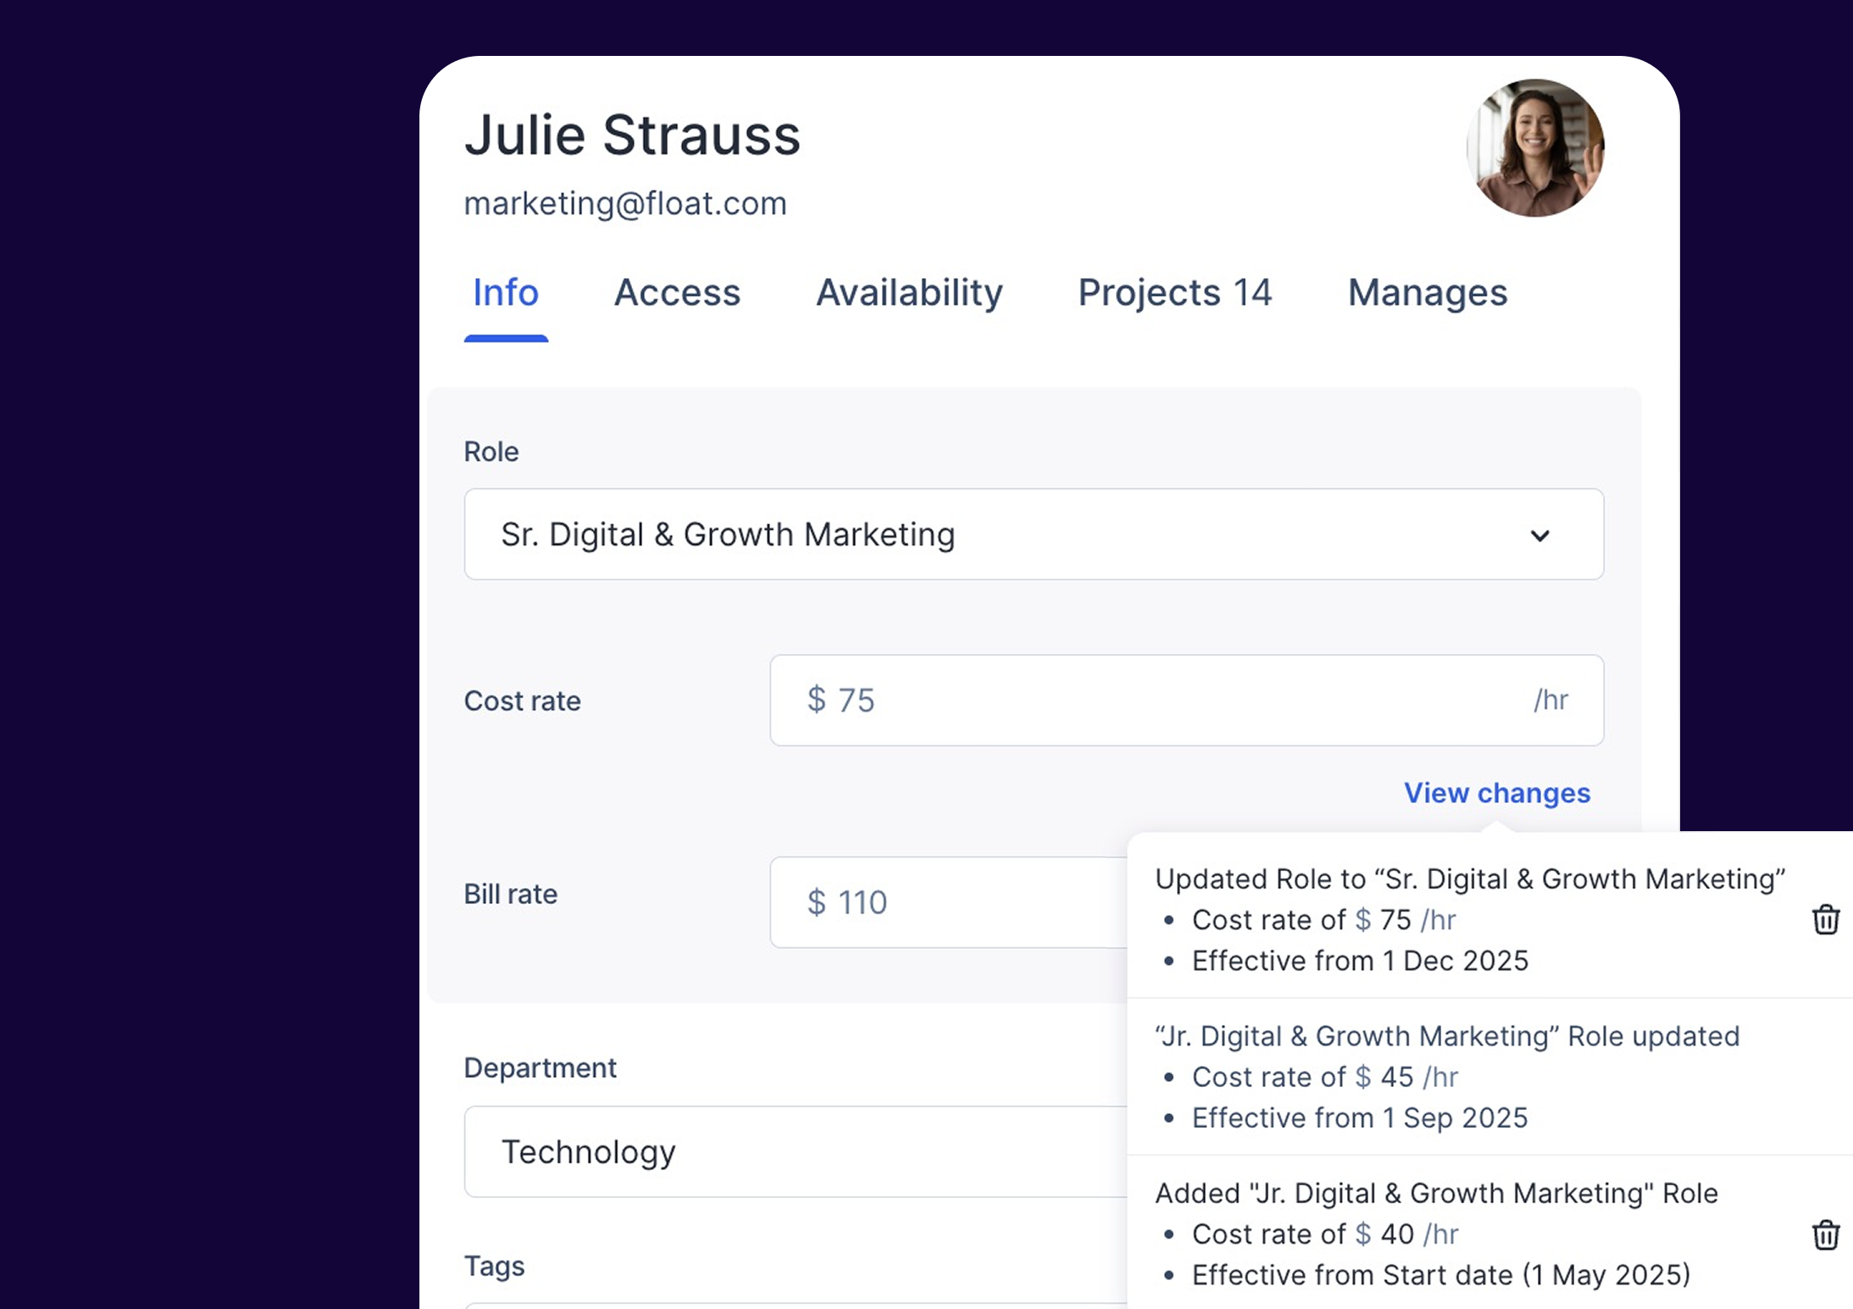Click the marketing@float.com email address
1853x1309 pixels.
(x=624, y=203)
